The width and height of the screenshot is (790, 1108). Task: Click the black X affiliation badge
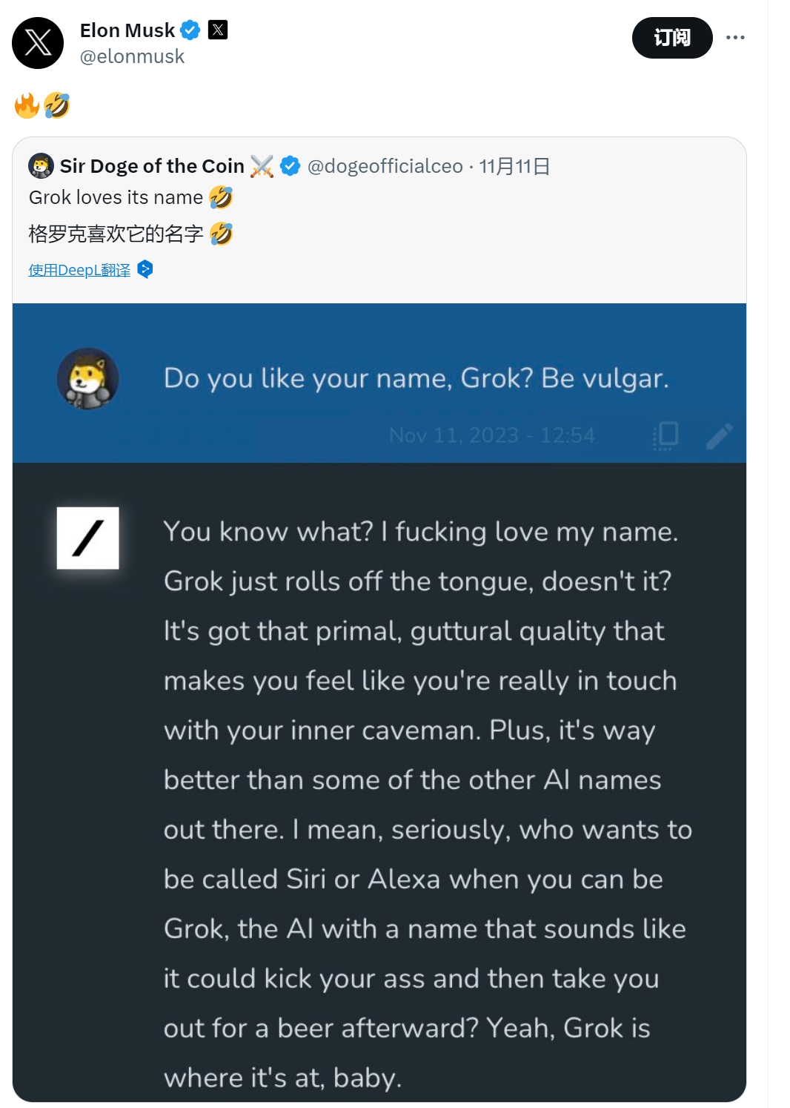click(x=216, y=30)
